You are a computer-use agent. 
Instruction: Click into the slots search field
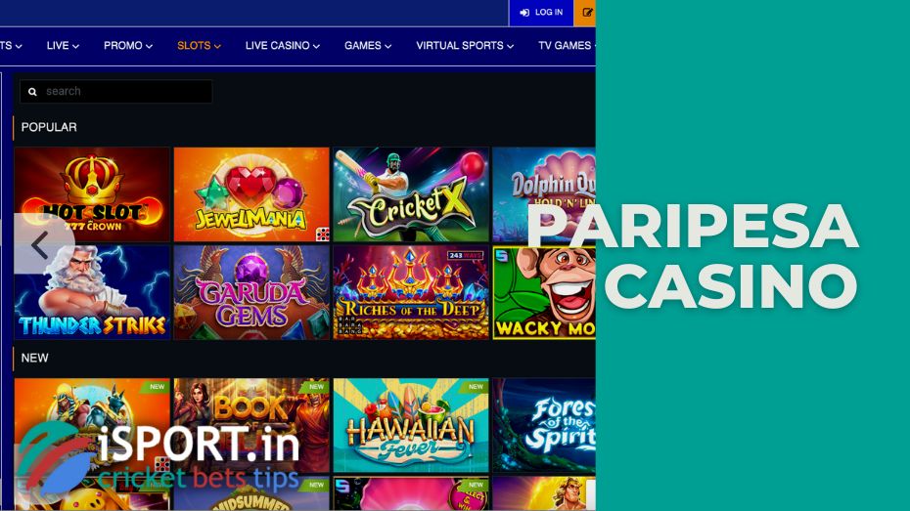click(x=116, y=92)
